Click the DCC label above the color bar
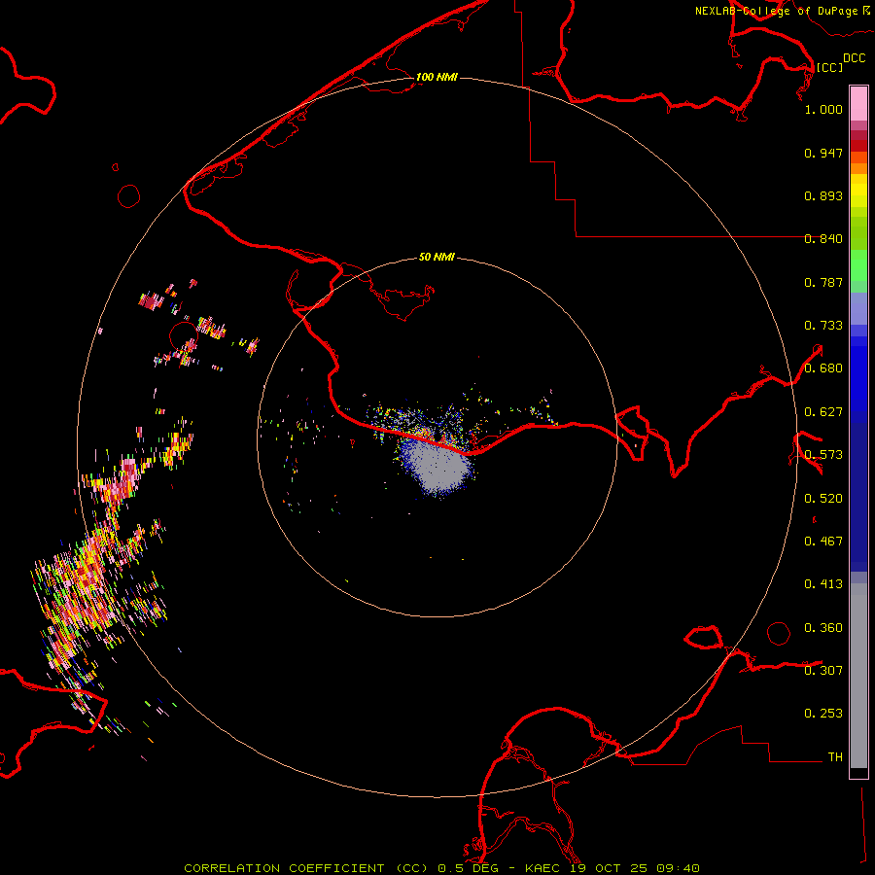The height and width of the screenshot is (875, 875). [854, 58]
